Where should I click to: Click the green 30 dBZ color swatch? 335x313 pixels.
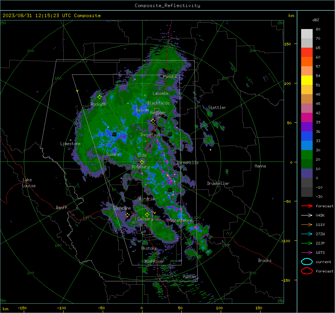click(x=307, y=154)
